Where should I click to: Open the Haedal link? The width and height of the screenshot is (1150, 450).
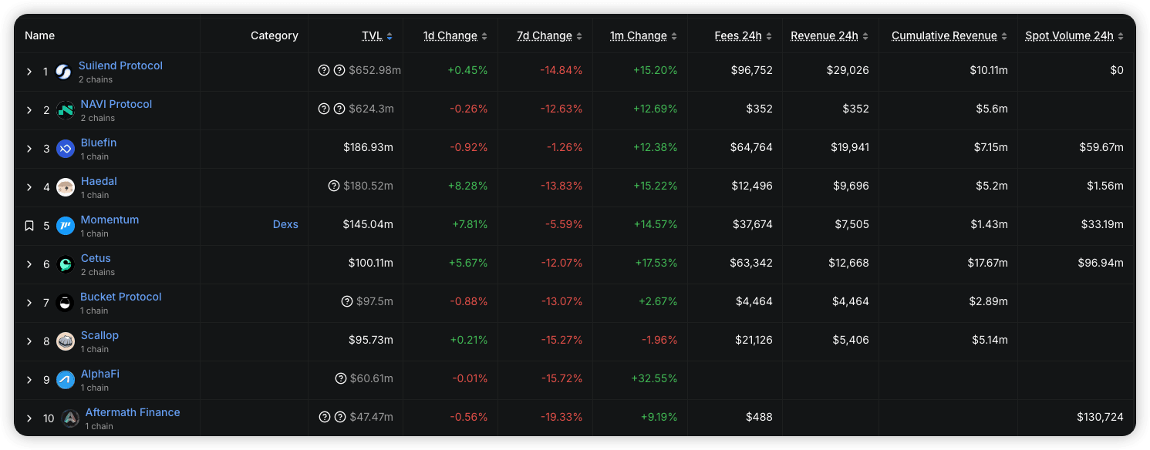click(99, 181)
